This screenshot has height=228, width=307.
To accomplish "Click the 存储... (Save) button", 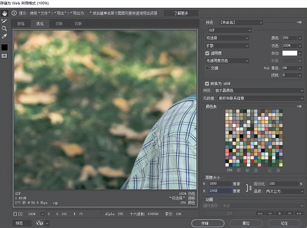I will (208, 223).
